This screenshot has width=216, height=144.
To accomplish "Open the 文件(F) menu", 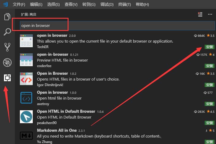I will pyautogui.click(x=19, y=4).
